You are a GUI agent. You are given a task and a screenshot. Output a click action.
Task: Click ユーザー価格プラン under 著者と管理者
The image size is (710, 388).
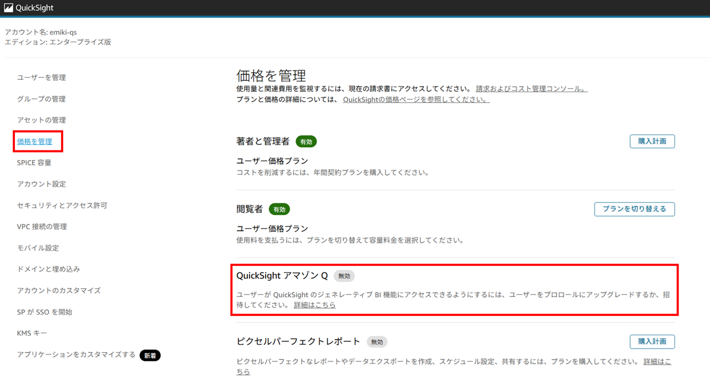click(x=272, y=161)
